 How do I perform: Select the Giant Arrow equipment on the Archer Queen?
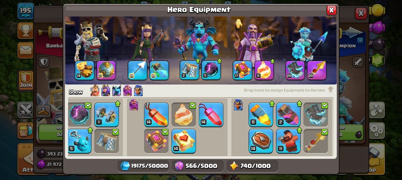click(x=137, y=70)
